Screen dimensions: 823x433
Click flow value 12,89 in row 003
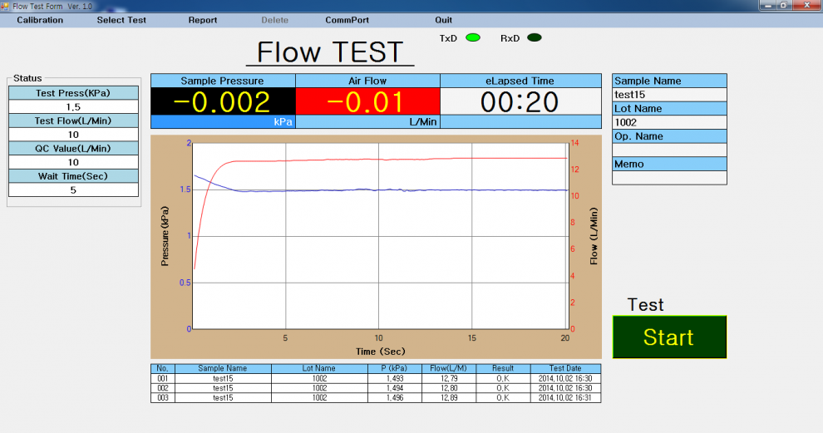pyautogui.click(x=449, y=398)
